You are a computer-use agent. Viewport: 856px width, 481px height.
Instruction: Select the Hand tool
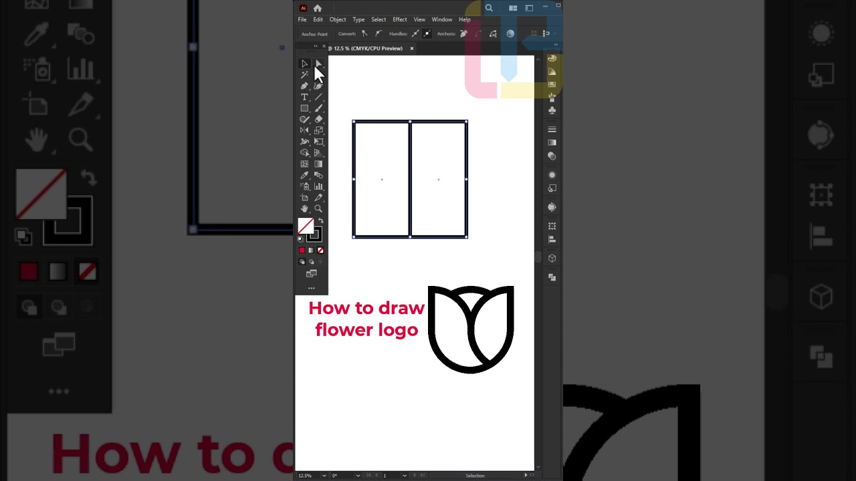[x=304, y=208]
